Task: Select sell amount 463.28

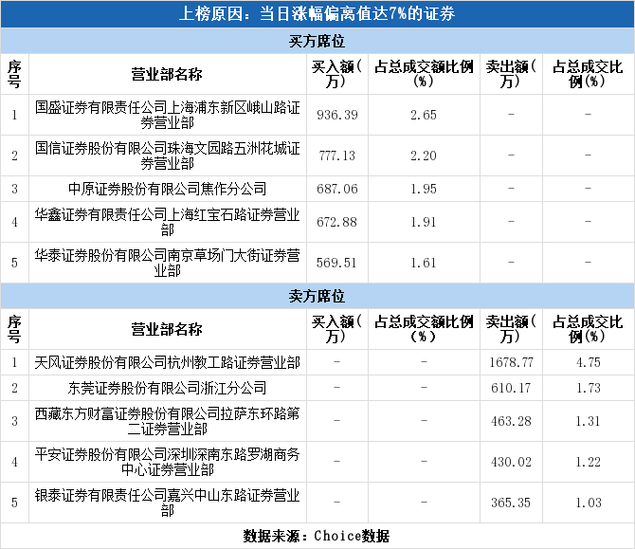Action: pos(511,421)
